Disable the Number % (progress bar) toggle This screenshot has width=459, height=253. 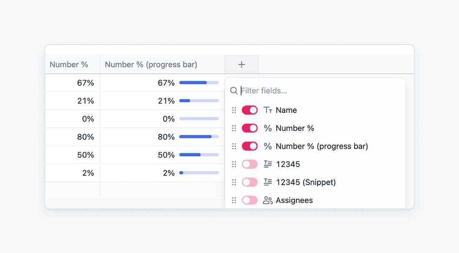click(250, 146)
